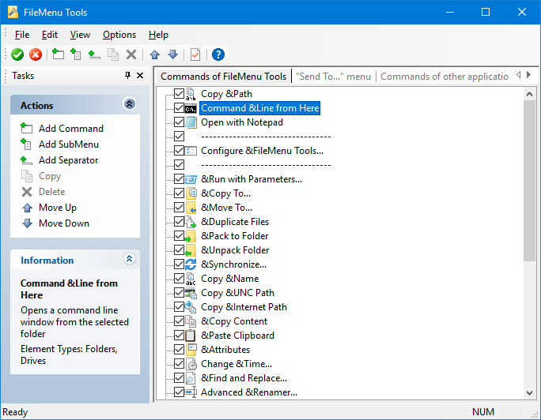Click the scrollbar up arrow
Viewport: 541px width, 420px height.
point(529,94)
